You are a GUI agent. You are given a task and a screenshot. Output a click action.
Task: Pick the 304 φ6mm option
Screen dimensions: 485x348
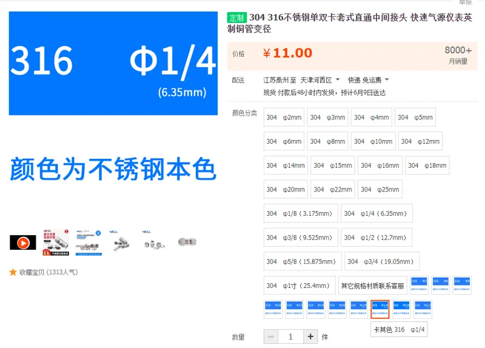pyautogui.click(x=284, y=141)
